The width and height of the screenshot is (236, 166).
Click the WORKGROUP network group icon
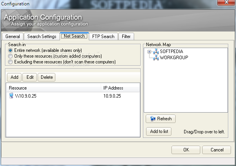[x=156, y=58]
